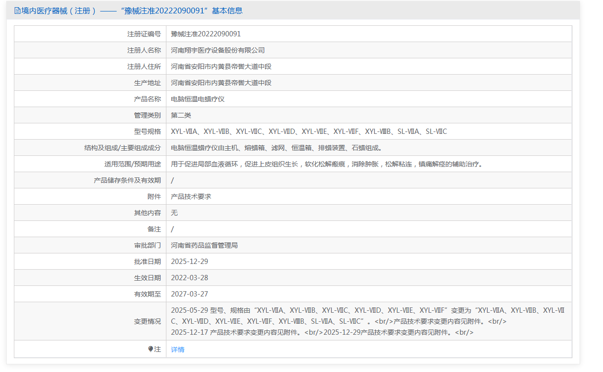603x372 pixels.
Task: Click the 生产地址 address value
Action: (221, 83)
